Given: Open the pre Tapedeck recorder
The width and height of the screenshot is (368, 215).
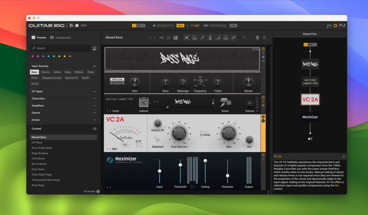Looking at the screenshot, I should pos(195,37).
